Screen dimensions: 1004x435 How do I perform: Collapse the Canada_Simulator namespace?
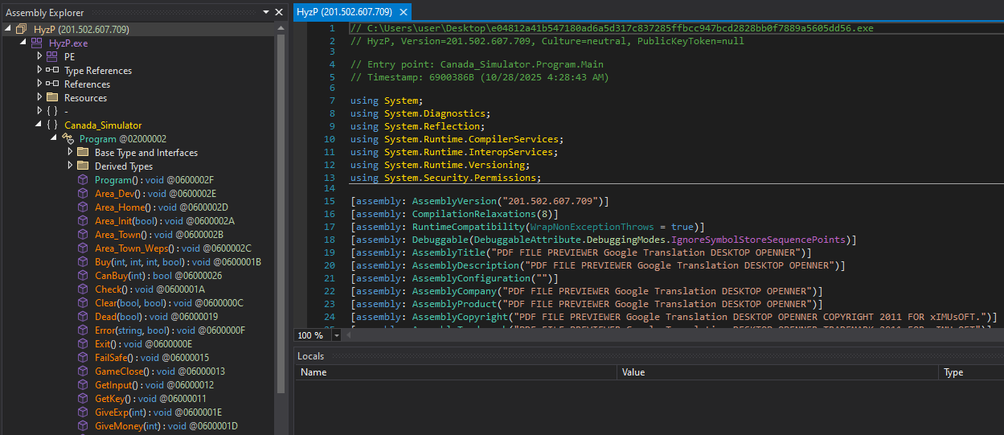click(39, 125)
